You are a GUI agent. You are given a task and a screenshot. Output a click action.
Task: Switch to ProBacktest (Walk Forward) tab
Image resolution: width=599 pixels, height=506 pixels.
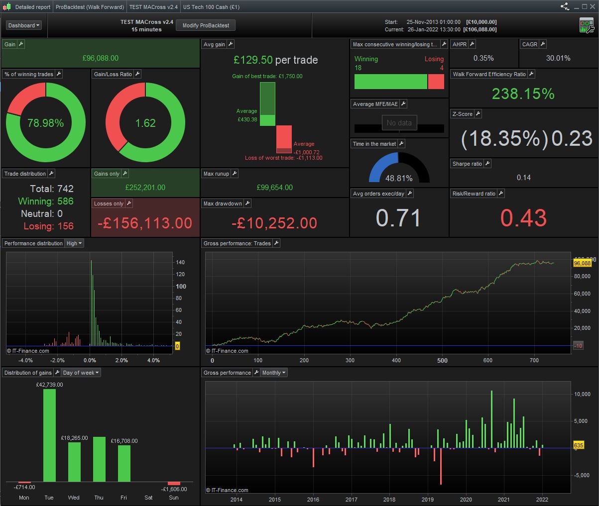click(89, 7)
